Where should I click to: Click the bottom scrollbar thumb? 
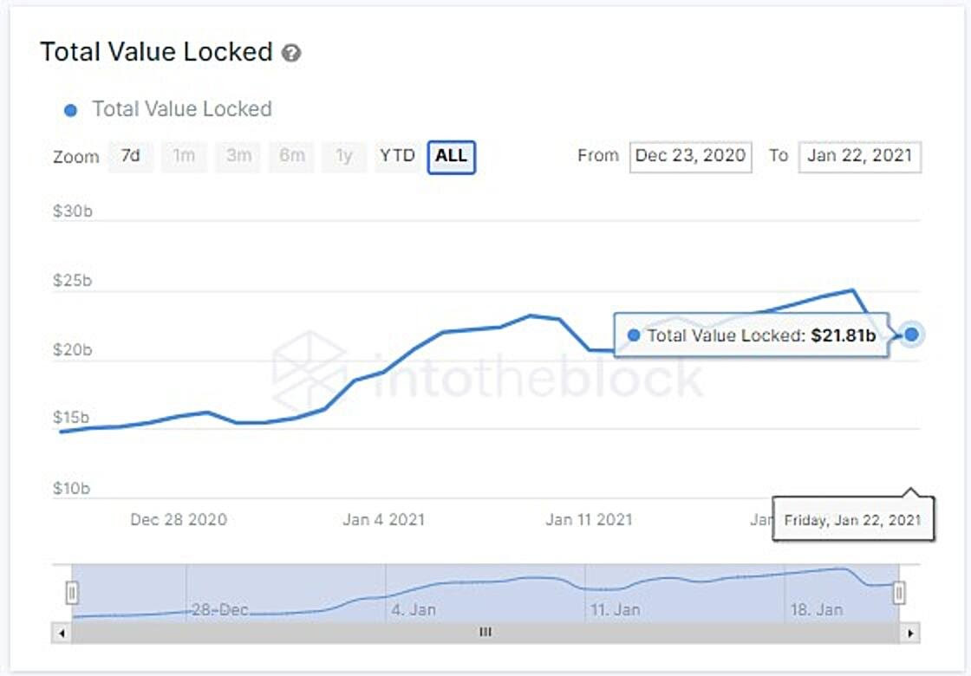point(485,633)
